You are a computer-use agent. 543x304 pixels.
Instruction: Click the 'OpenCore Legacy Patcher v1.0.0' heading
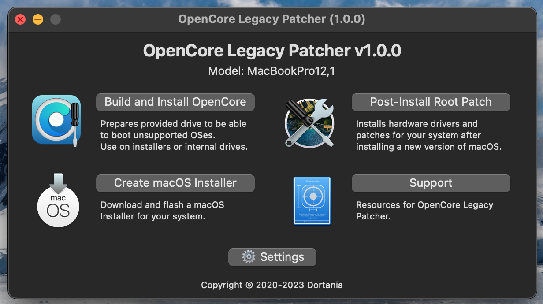tap(272, 51)
